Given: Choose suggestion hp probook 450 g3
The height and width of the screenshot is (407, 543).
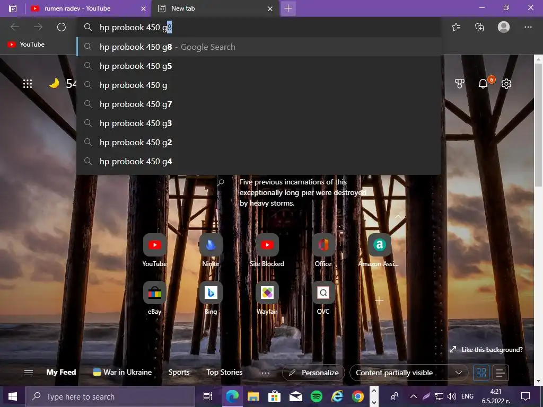Looking at the screenshot, I should click(x=259, y=123).
